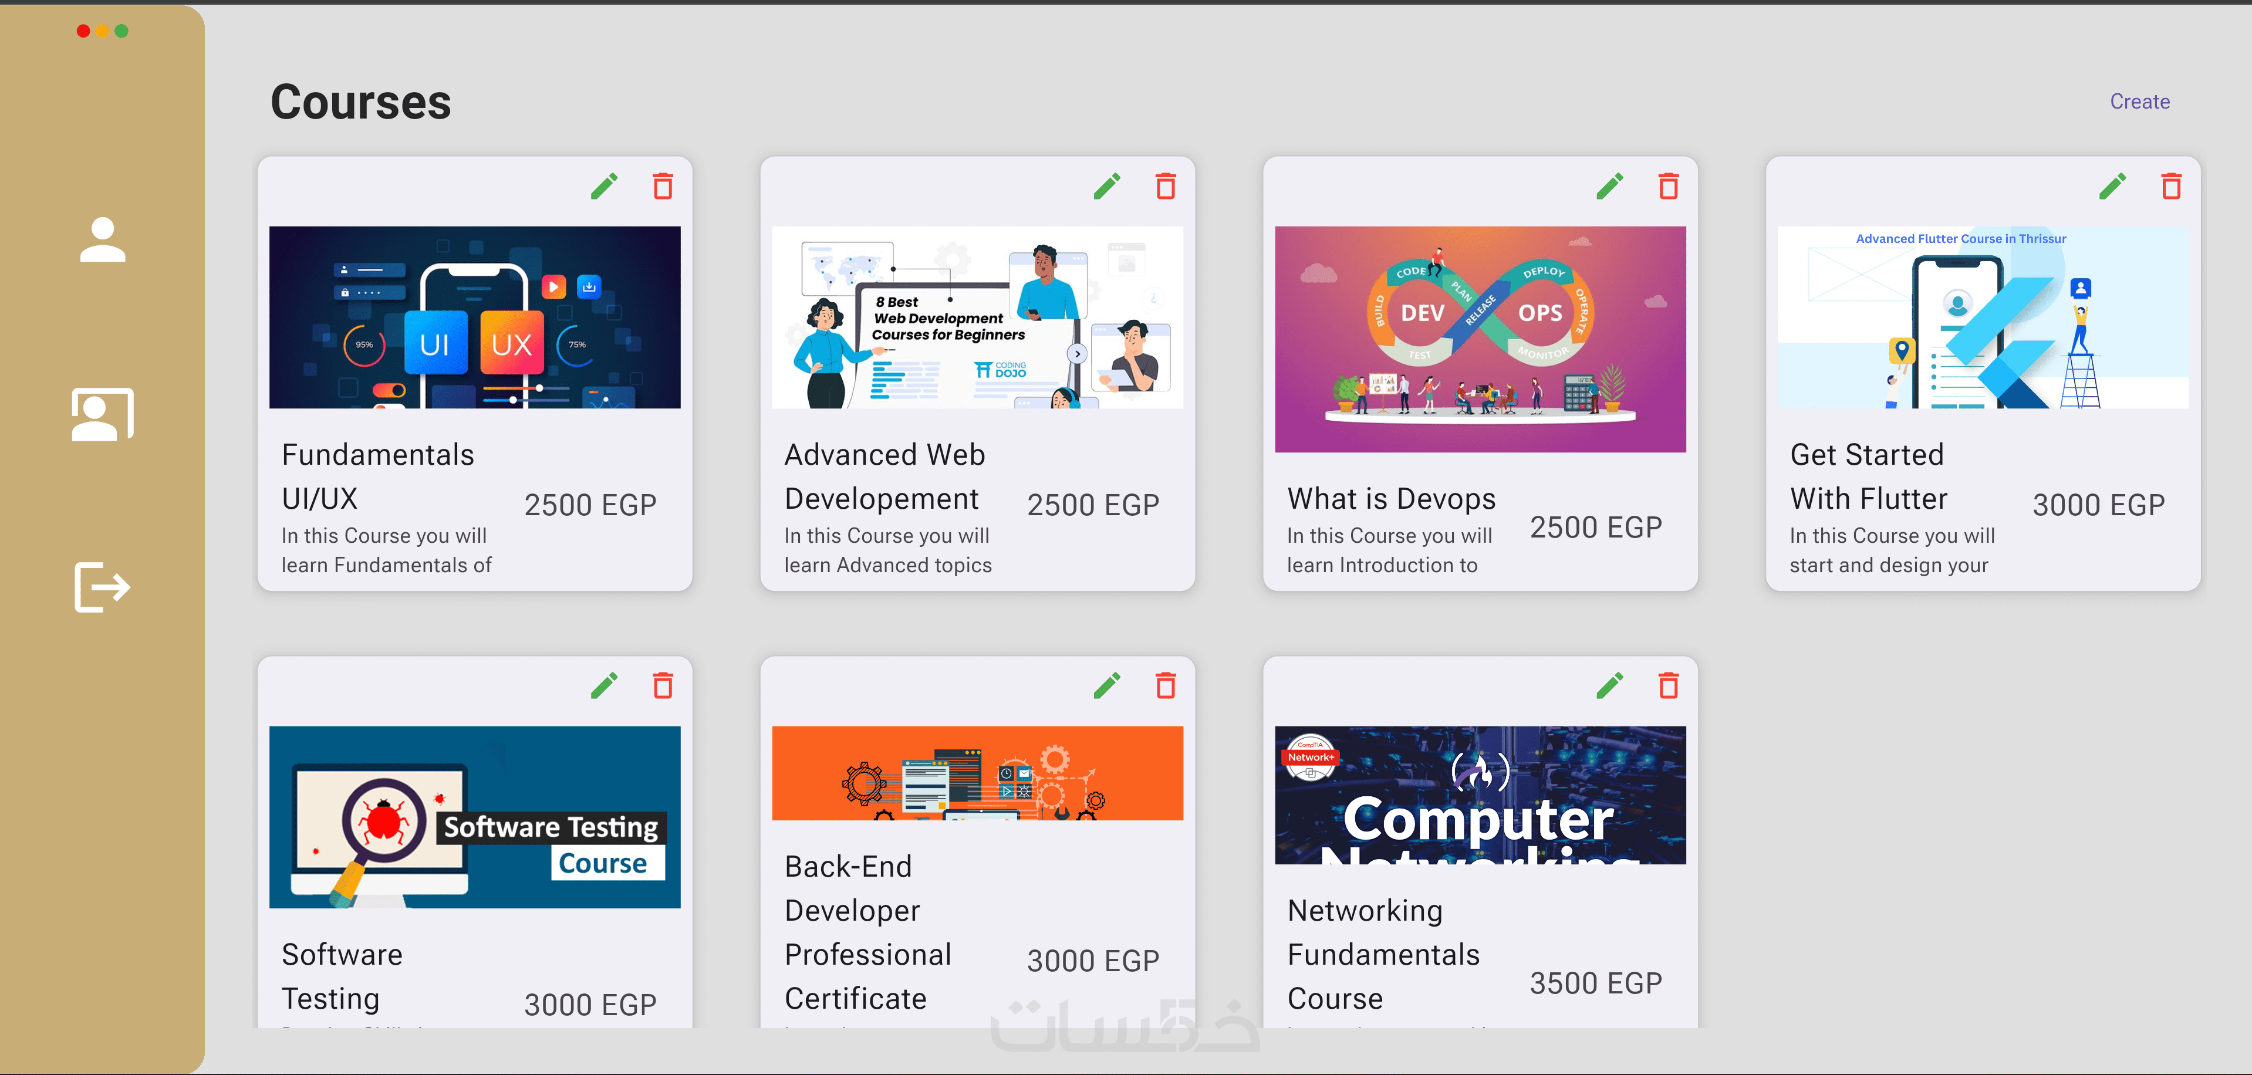
Task: Delete the Get Started With Flutter course
Action: pos(2170,186)
